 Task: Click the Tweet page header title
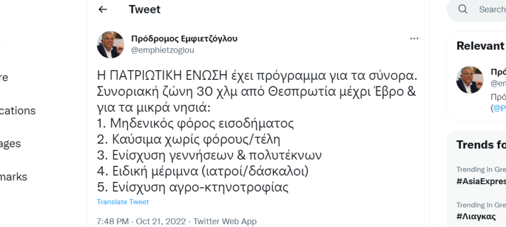145,9
